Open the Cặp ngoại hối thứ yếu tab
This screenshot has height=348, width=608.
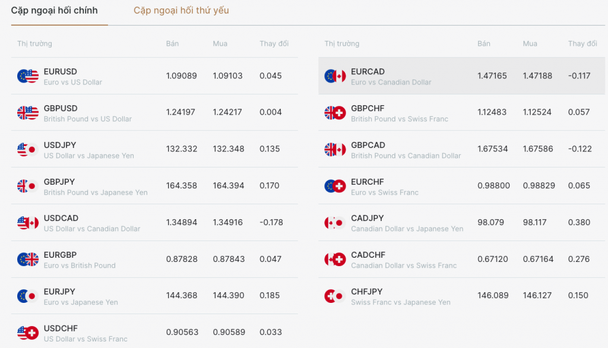tap(181, 11)
